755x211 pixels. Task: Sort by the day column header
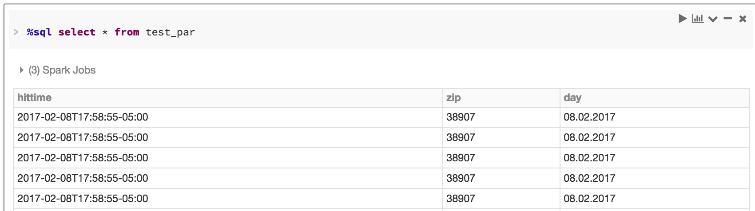[572, 98]
